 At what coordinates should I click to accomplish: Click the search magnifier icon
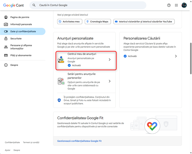click(34, 5)
